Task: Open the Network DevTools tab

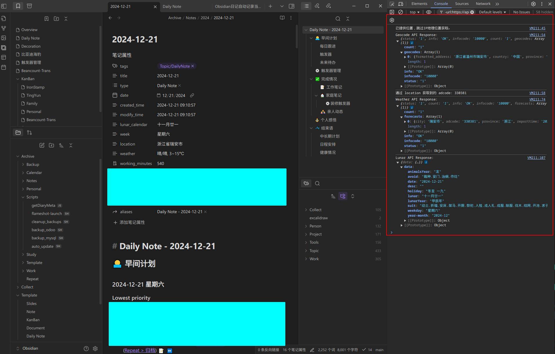Action: coord(483,4)
